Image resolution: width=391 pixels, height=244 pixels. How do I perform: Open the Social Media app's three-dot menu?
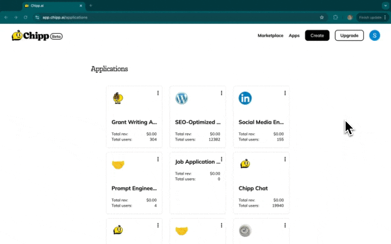(285, 93)
